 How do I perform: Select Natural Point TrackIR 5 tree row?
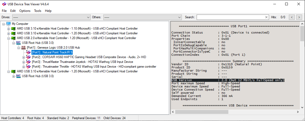52,52
